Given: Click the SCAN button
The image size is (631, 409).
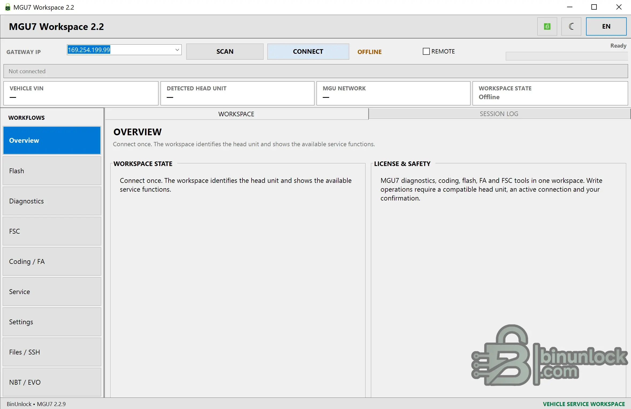Looking at the screenshot, I should 225,52.
